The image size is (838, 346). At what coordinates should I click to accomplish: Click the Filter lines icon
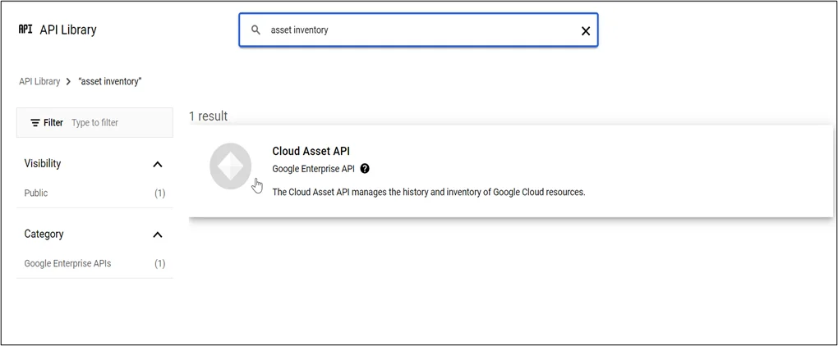[x=35, y=123]
